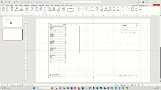Click the Record button
The height and width of the screenshot is (90, 161).
tap(134, 5)
